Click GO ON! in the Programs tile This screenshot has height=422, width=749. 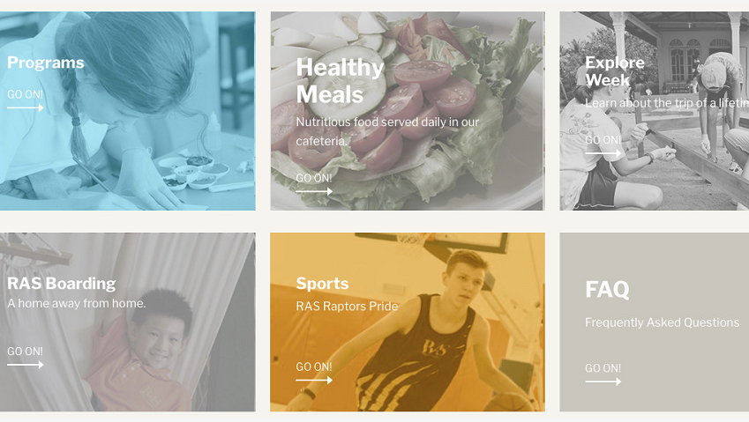[x=25, y=94]
